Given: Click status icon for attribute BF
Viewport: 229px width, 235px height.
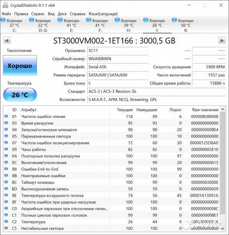Looking at the screenshot, I should click(6, 202).
